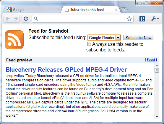
Task: Open a new tab with plus button
Action: click(124, 10)
